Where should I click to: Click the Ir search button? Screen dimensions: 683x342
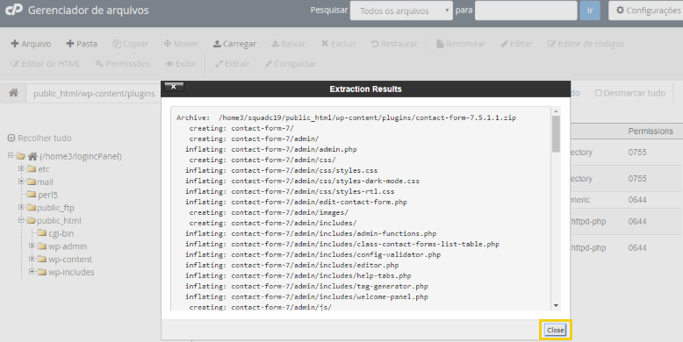(590, 11)
